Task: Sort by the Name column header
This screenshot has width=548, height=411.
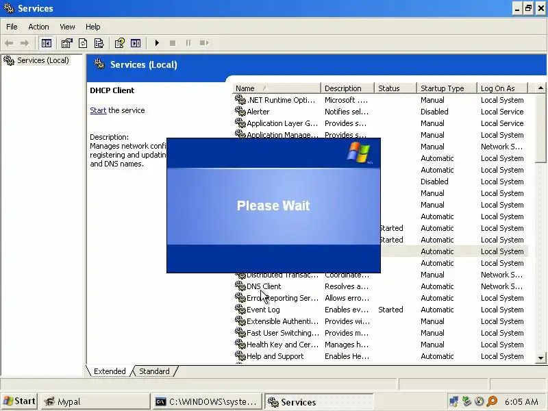Action: (x=277, y=88)
